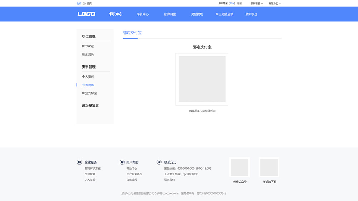Open 招聘解决方案 in the footer
Image resolution: width=358 pixels, height=201 pixels.
(92, 169)
